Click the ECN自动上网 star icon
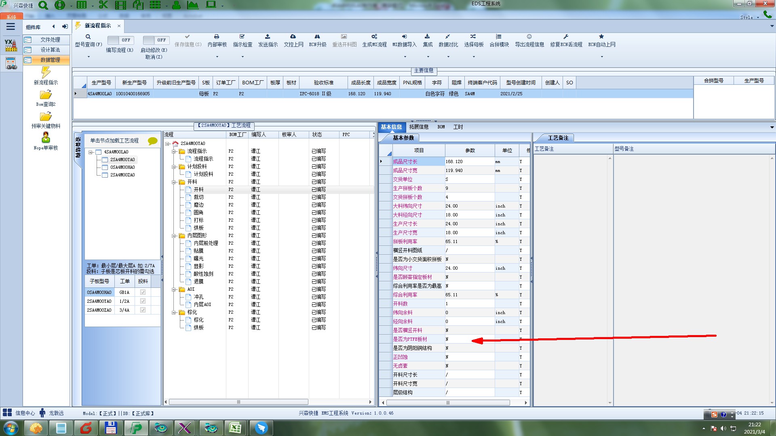 601,37
